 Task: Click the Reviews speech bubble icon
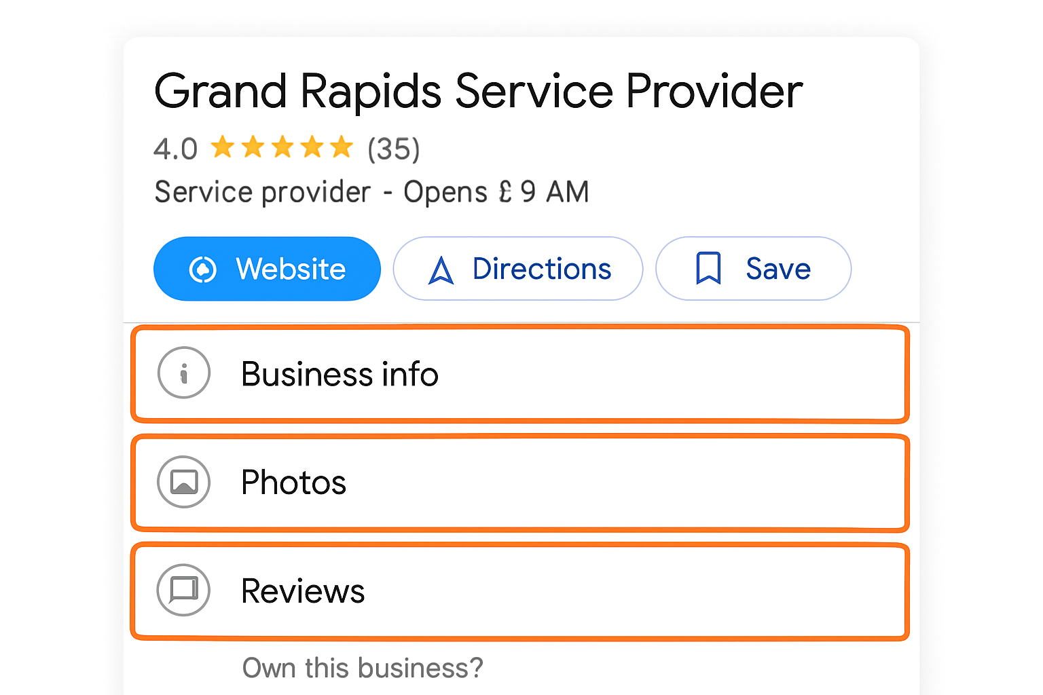pyautogui.click(x=184, y=590)
